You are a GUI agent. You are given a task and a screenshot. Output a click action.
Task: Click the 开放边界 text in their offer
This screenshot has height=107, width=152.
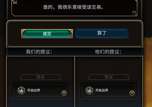102,90
